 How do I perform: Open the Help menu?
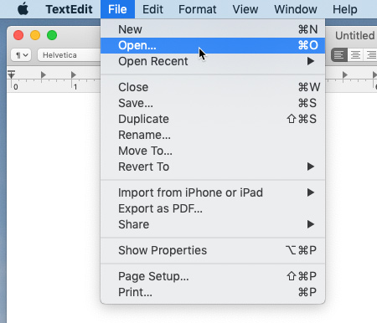tap(345, 9)
